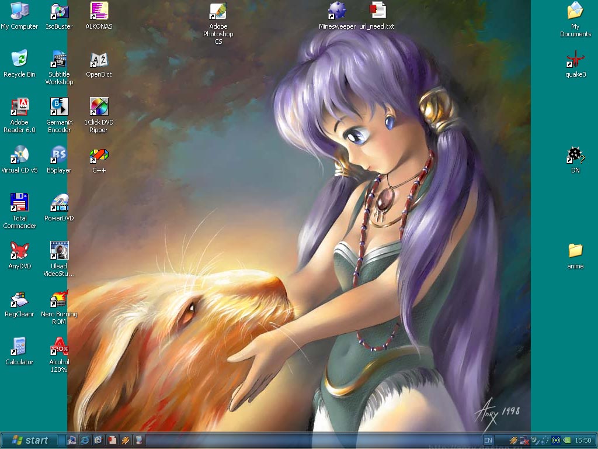Image resolution: width=598 pixels, height=449 pixels.
Task: Click the Alcohol 120% shortcut icon
Action: click(x=59, y=347)
